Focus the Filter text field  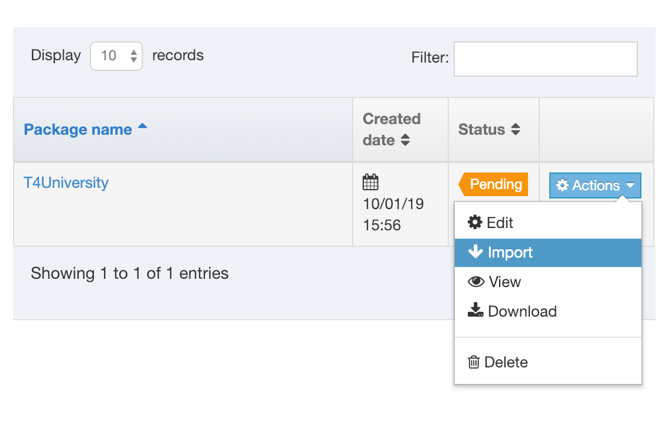[545, 59]
